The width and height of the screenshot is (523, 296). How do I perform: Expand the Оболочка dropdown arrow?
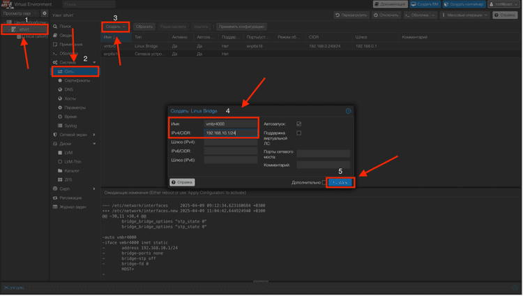(x=433, y=15)
